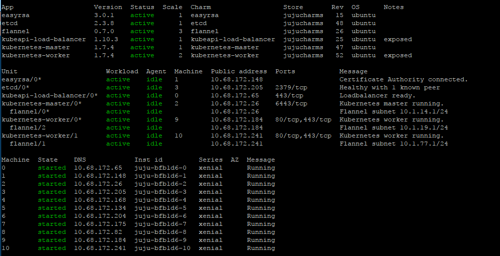The image size is (500, 256).
Task: Click port 2379/tcp
Action: (291, 87)
